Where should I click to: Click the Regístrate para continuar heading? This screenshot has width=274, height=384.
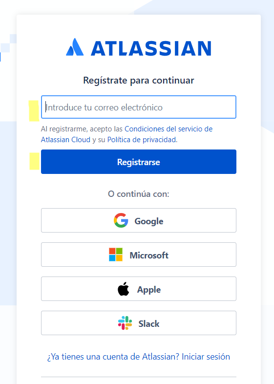click(139, 81)
